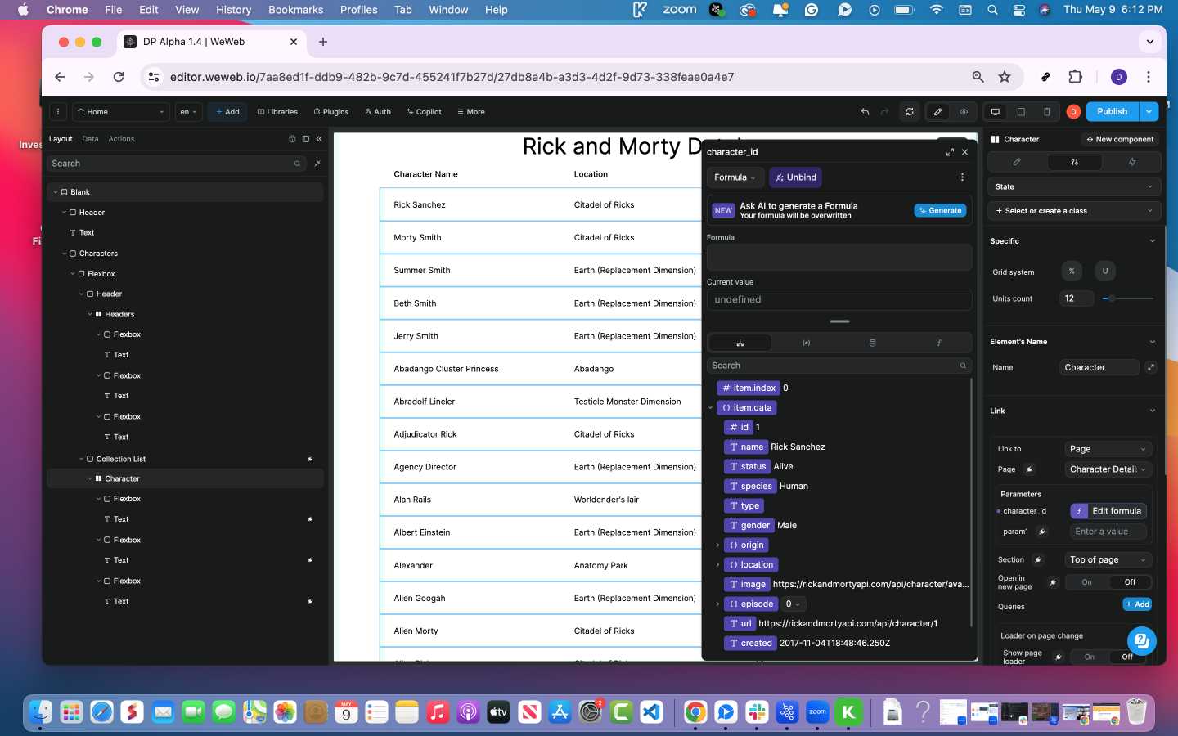Image resolution: width=1178 pixels, height=736 pixels.
Task: Select the collections tab with the database icon
Action: tap(872, 343)
